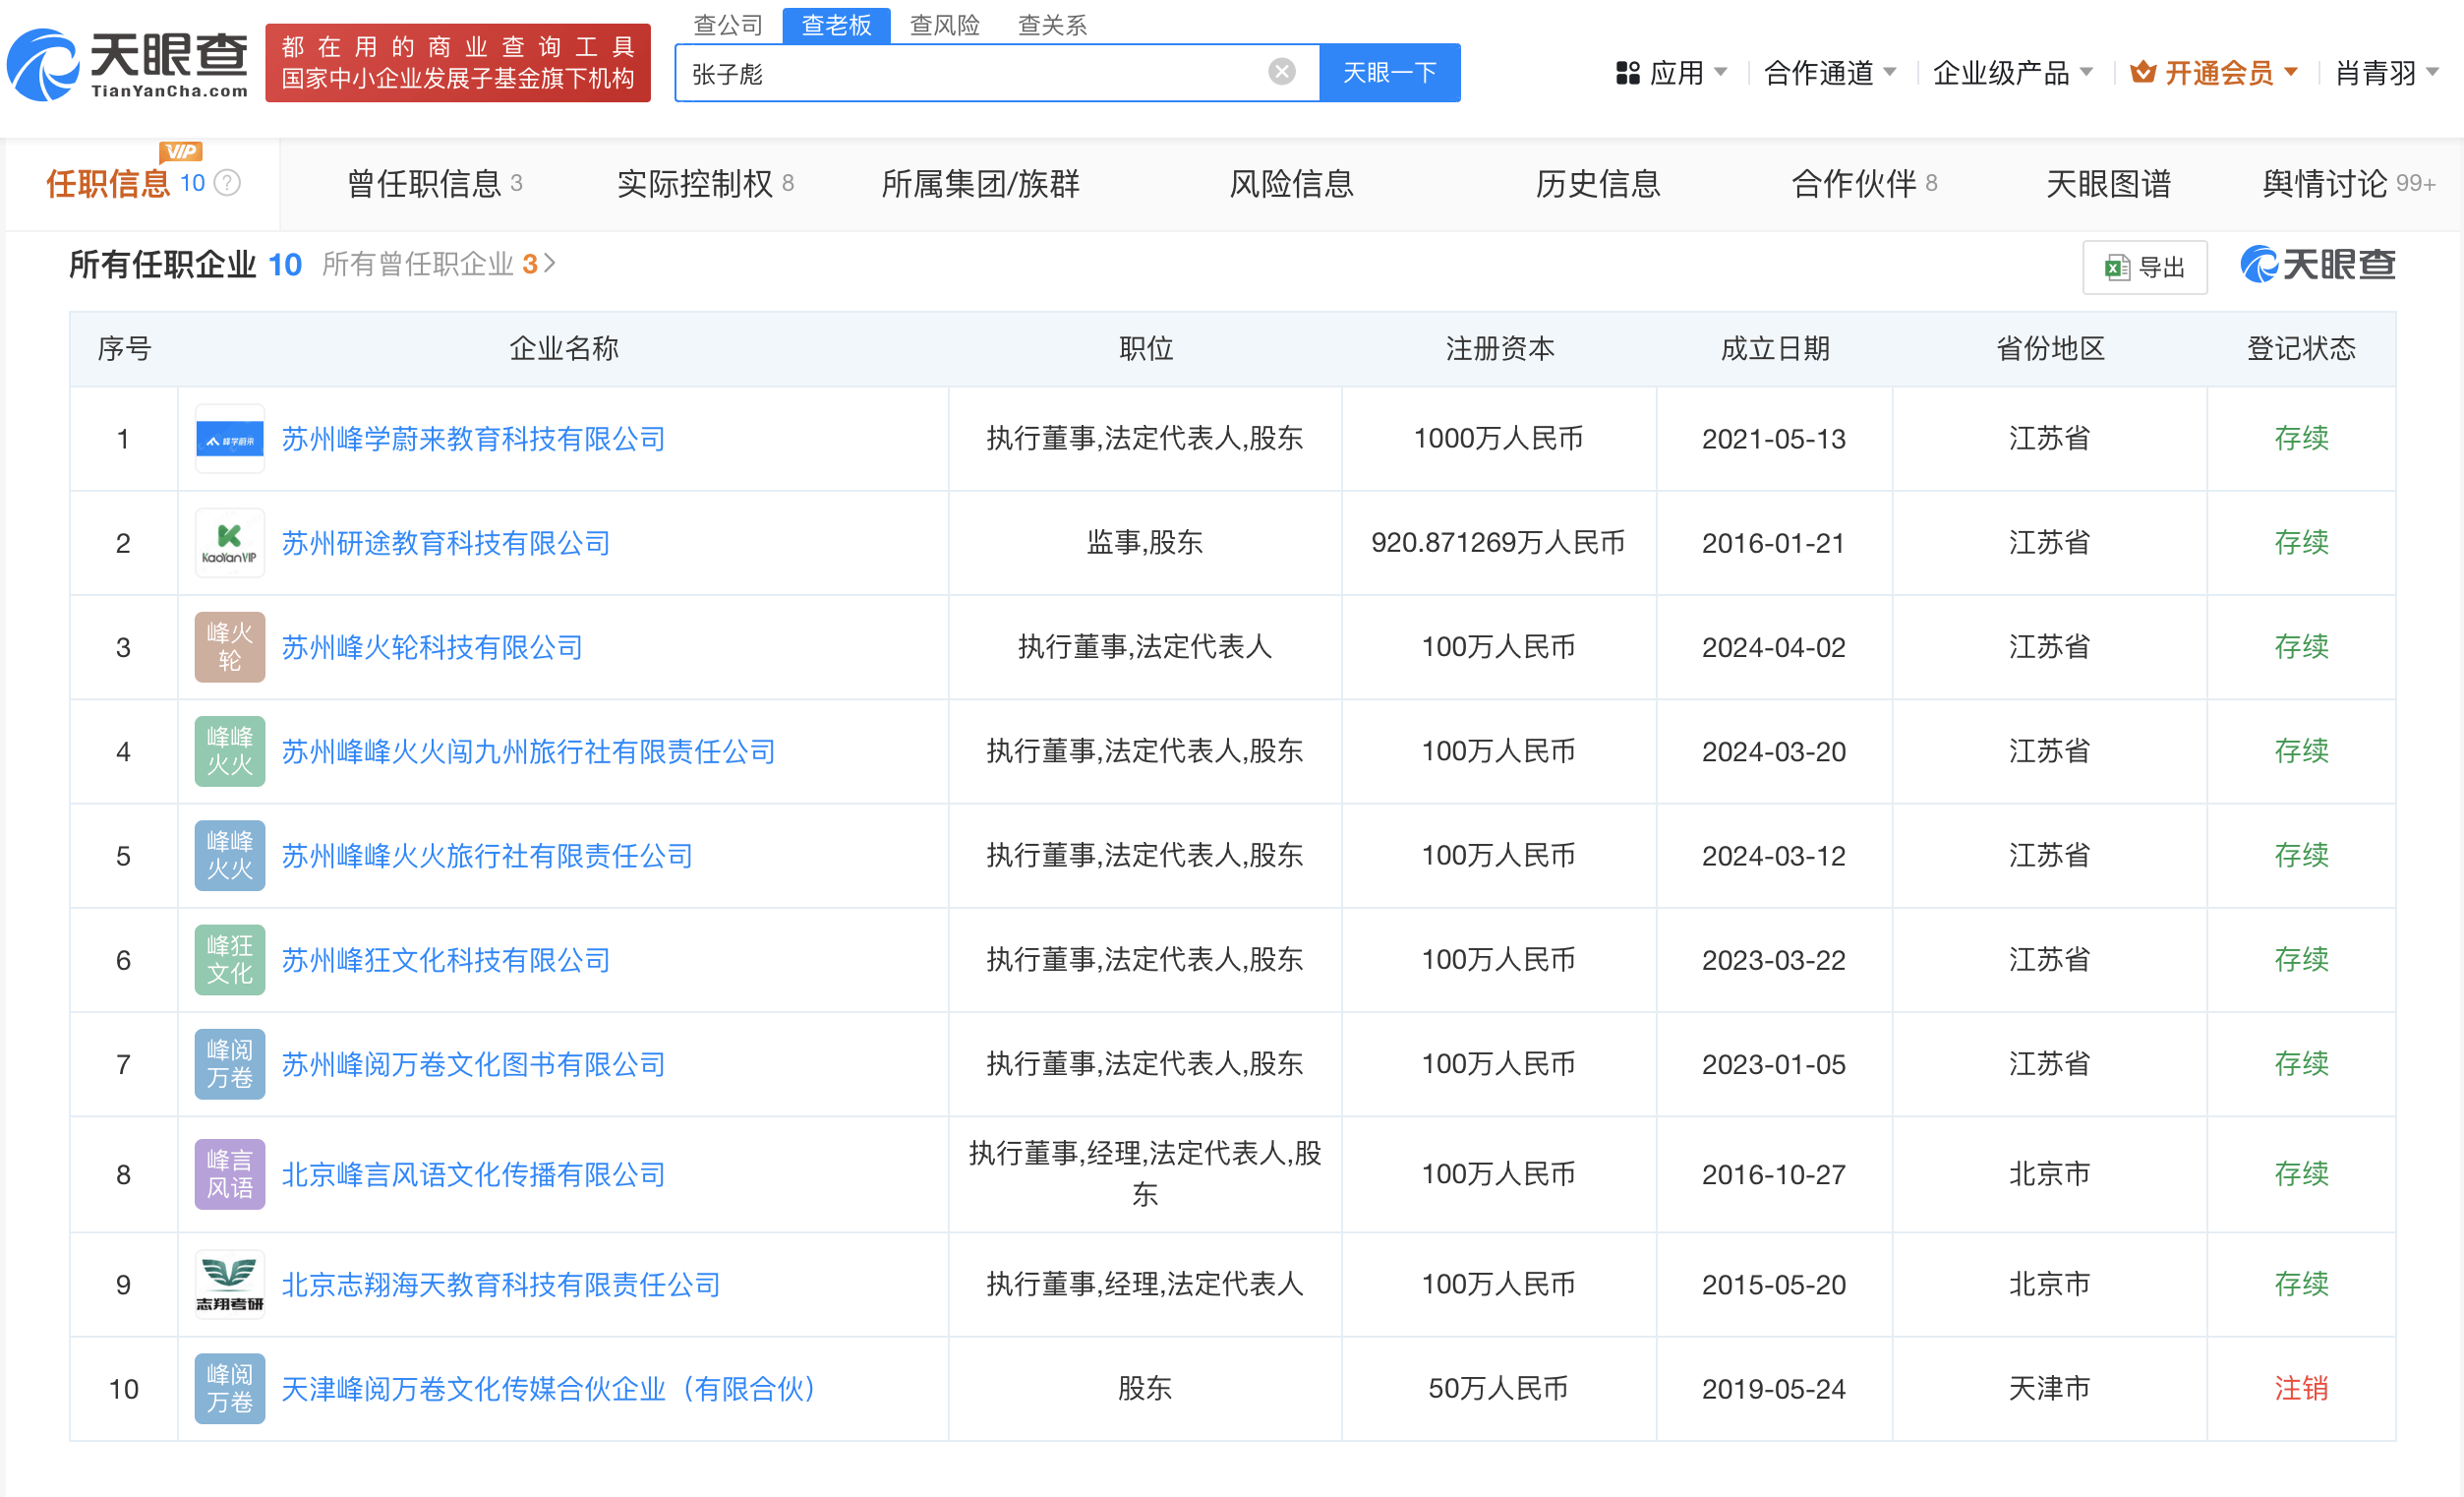Click the 1000万人民币 capital cell

tap(1497, 439)
